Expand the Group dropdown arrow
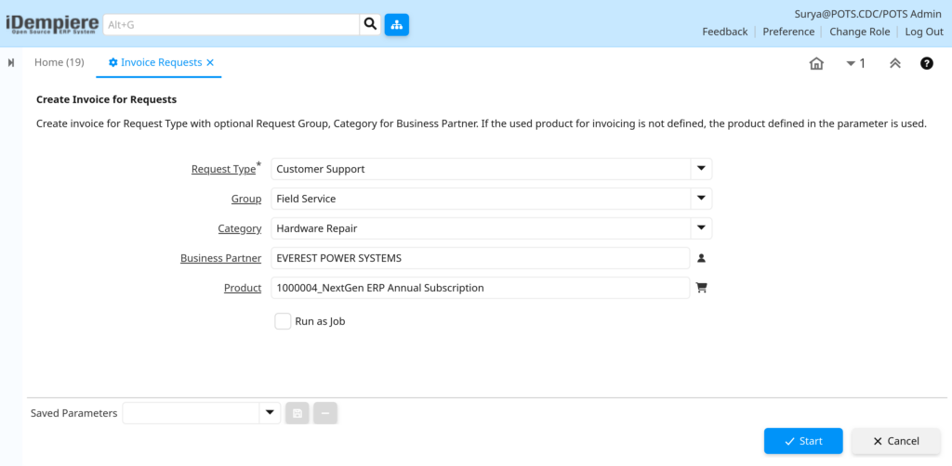This screenshot has width=952, height=466. coord(701,198)
